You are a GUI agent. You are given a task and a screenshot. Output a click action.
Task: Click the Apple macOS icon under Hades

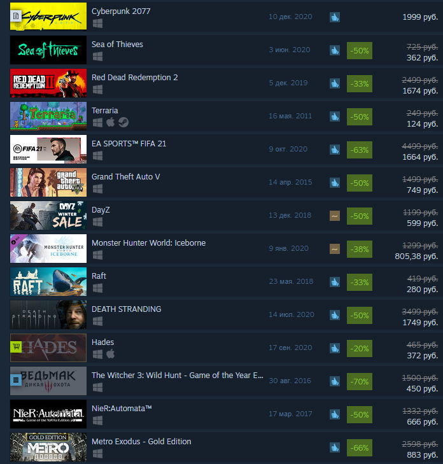(x=110, y=354)
